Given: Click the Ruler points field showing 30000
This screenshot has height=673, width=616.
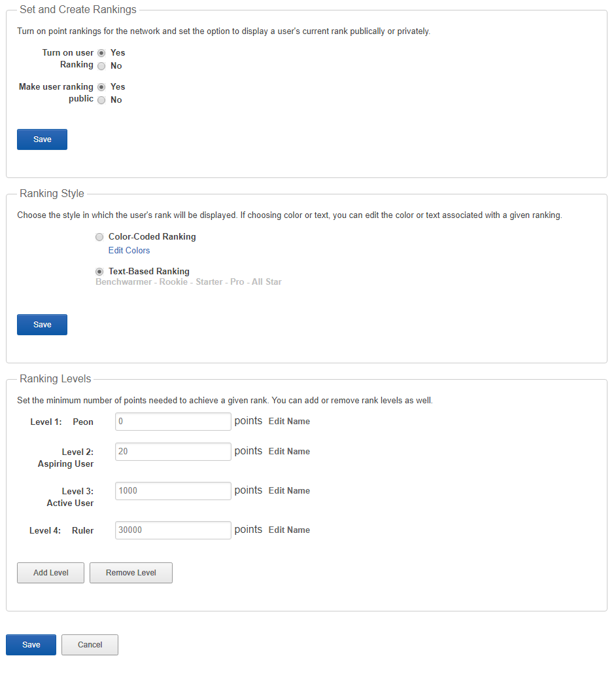Looking at the screenshot, I should (x=173, y=530).
